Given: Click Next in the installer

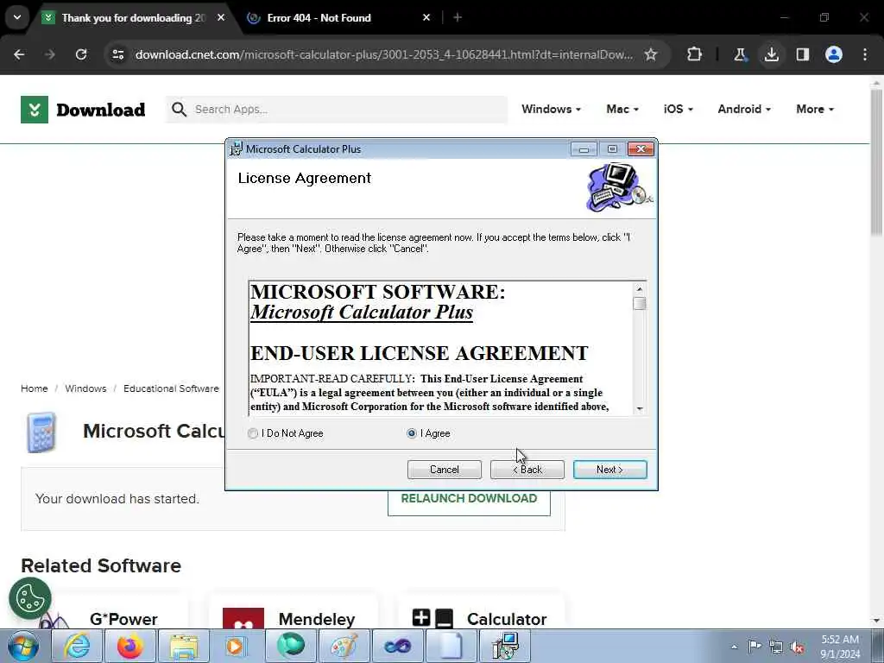Looking at the screenshot, I should [610, 470].
